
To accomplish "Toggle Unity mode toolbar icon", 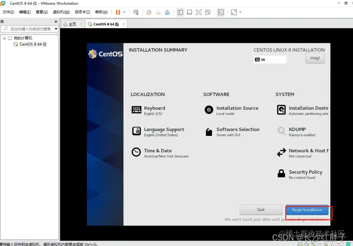I will click(x=208, y=13).
